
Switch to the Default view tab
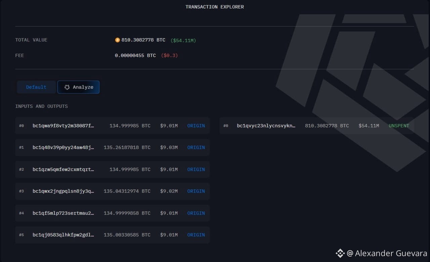tap(36, 87)
